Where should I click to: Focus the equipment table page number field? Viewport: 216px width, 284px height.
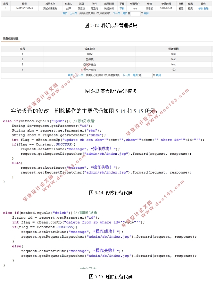(x=147, y=75)
